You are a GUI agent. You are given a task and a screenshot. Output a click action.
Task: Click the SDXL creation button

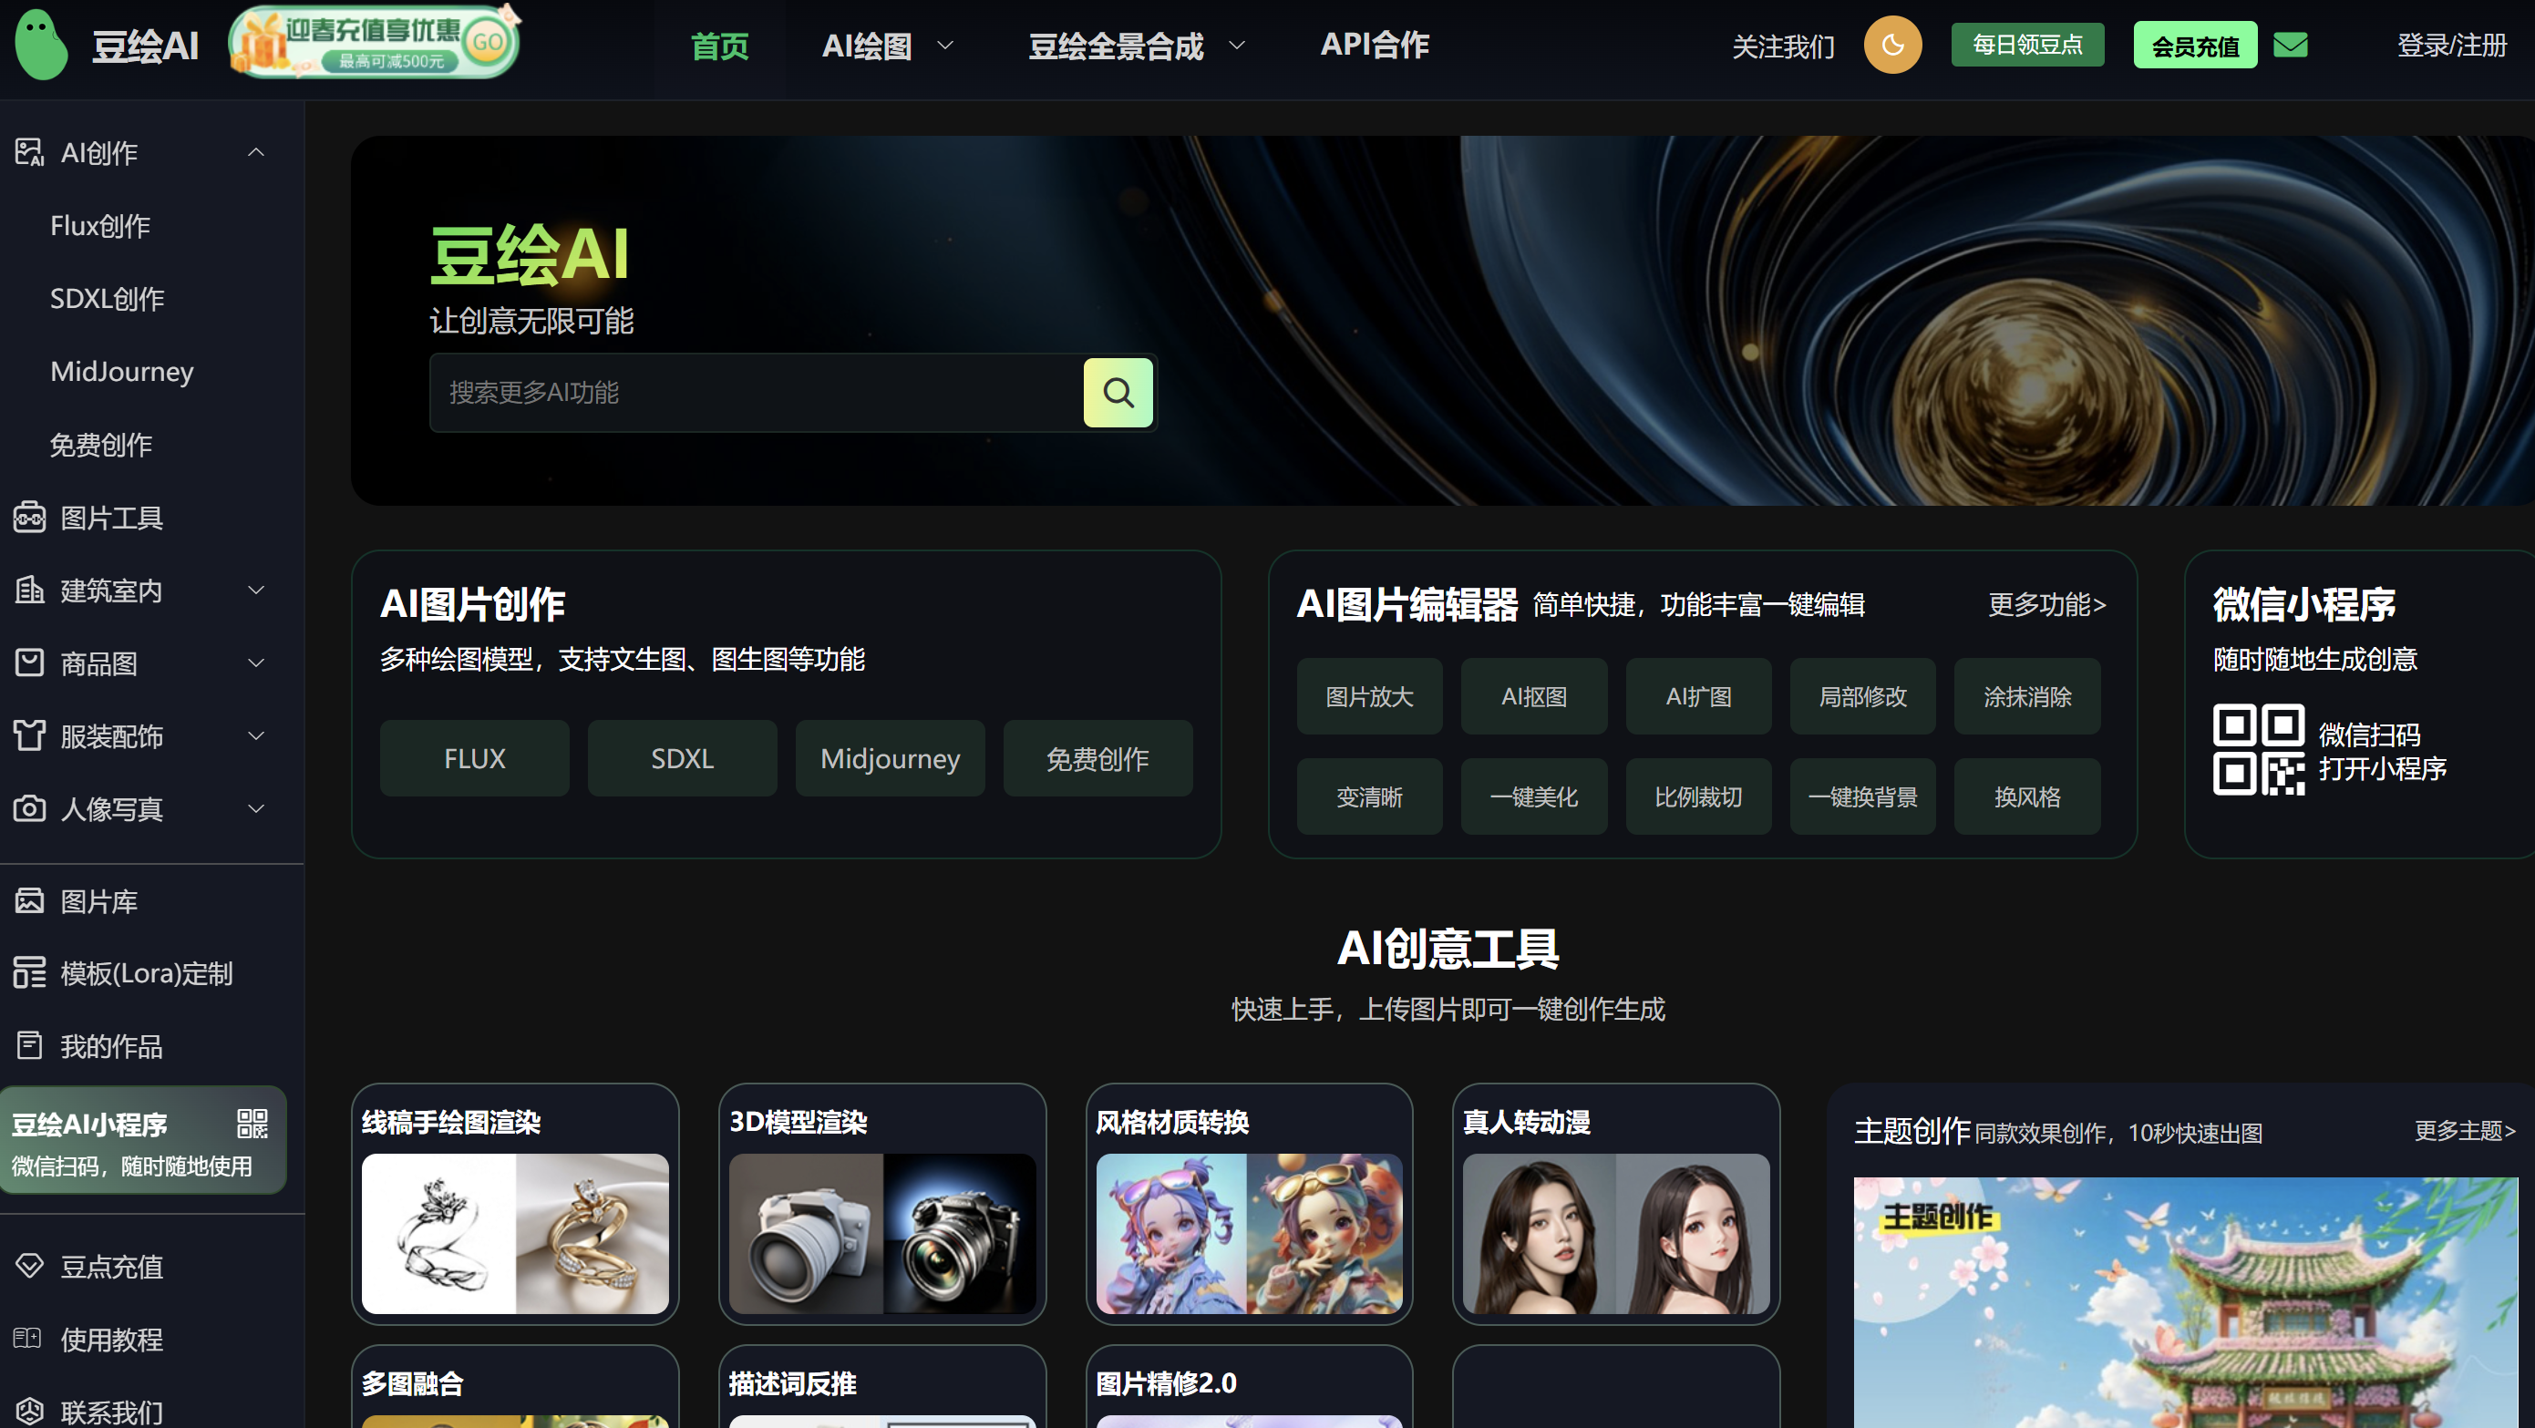pos(682,758)
